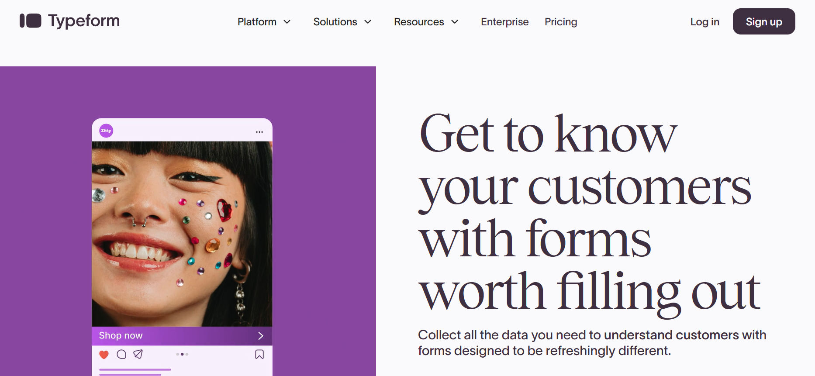
Task: Click the Zitty username badge
Action: click(105, 131)
